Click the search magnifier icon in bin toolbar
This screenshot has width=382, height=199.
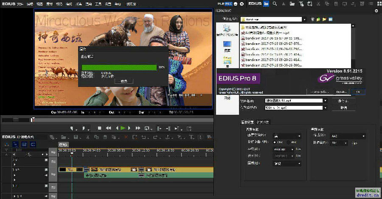[x=275, y=3]
